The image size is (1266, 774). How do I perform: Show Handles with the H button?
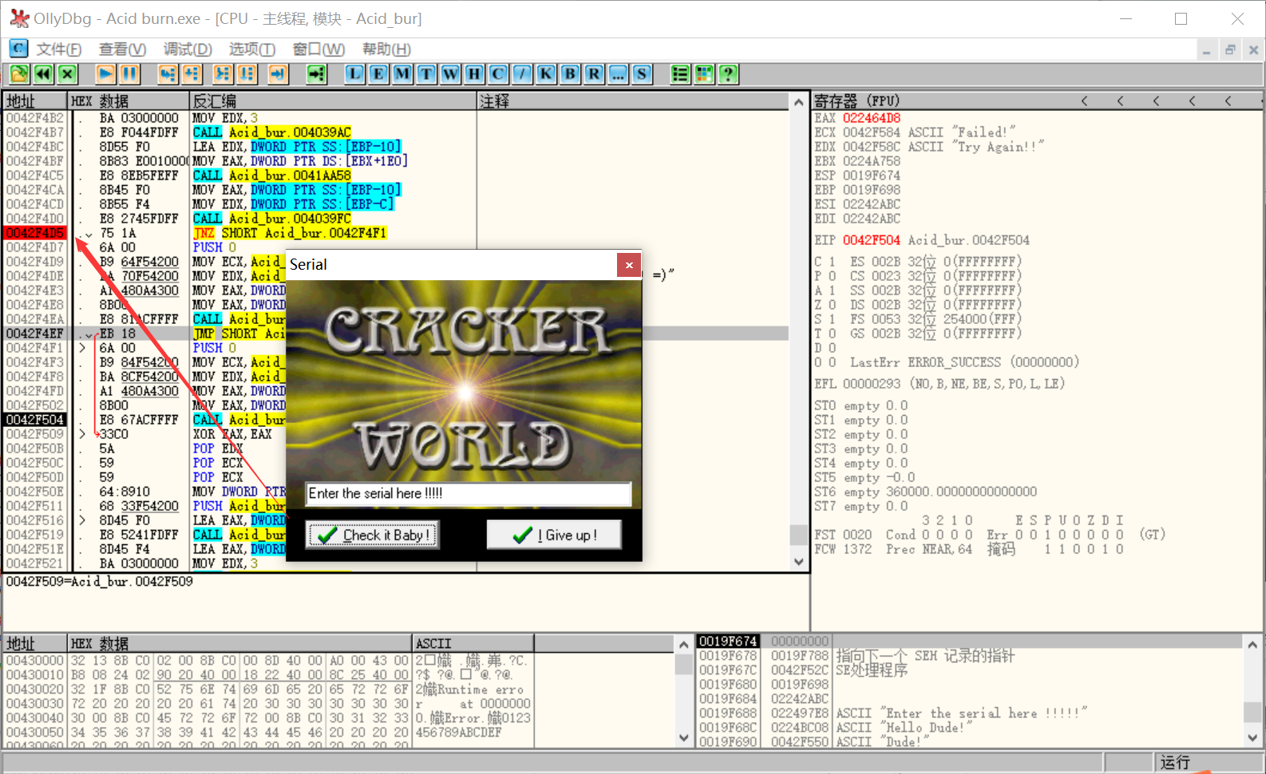474,74
